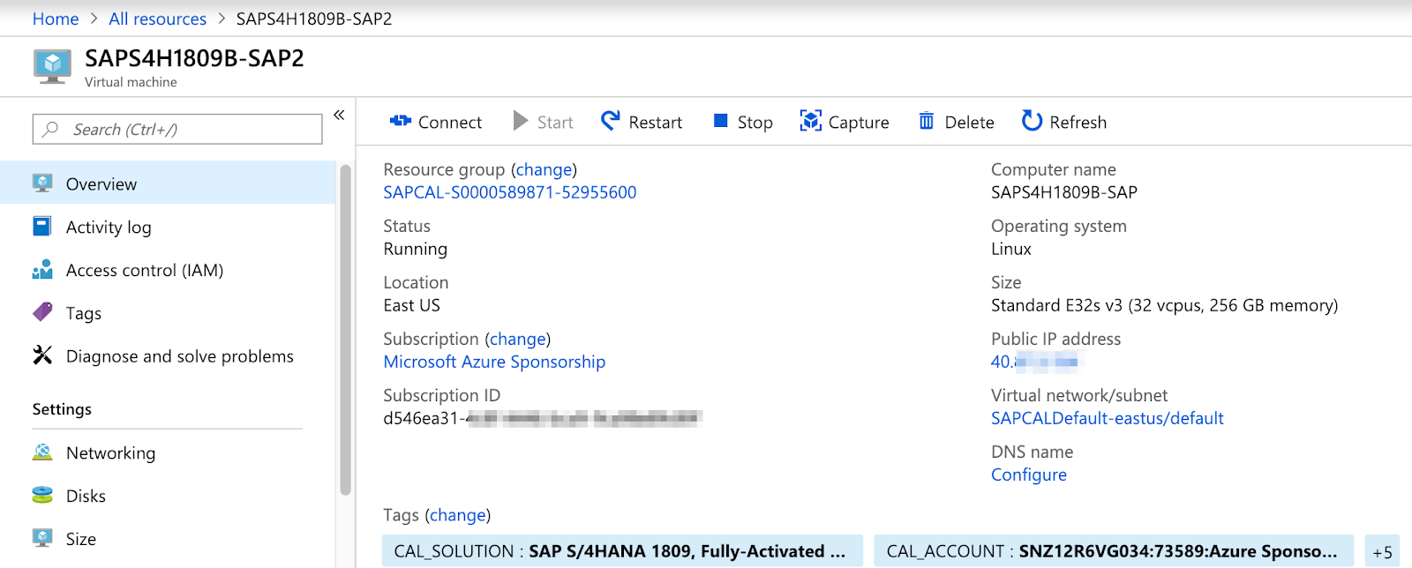Collapse the sidebar with double chevron

click(x=339, y=115)
